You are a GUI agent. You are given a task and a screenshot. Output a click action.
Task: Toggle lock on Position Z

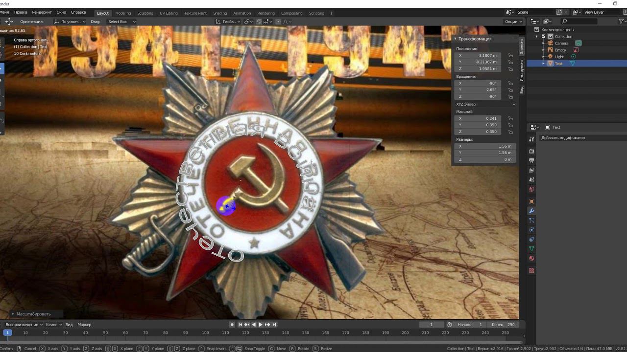click(510, 69)
